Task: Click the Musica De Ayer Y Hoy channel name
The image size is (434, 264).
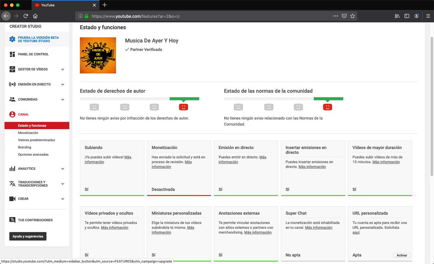Action: 152,40
